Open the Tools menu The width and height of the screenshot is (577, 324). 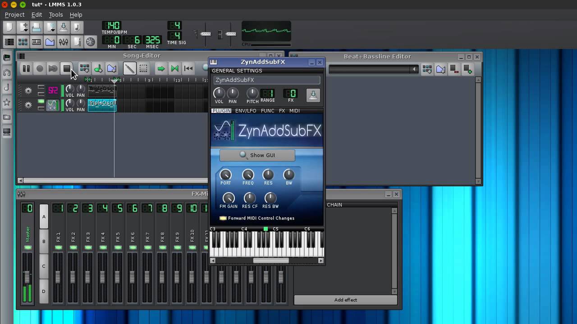(x=56, y=15)
